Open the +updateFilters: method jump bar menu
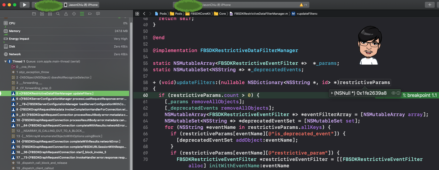Screen dimensions: 439x170 (x=307, y=14)
